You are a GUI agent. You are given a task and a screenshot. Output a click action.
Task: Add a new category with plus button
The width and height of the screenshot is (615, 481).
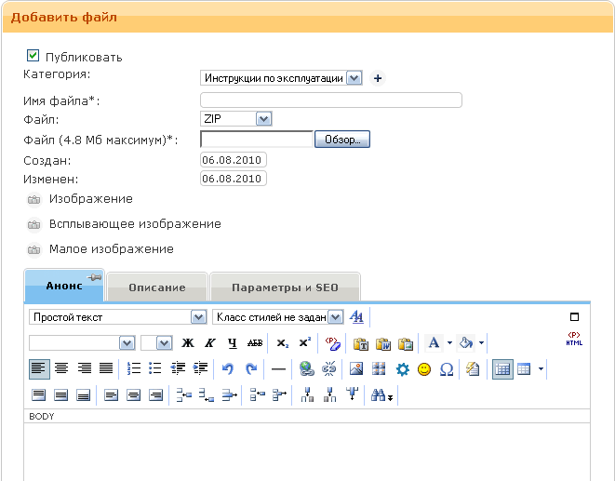tap(378, 79)
